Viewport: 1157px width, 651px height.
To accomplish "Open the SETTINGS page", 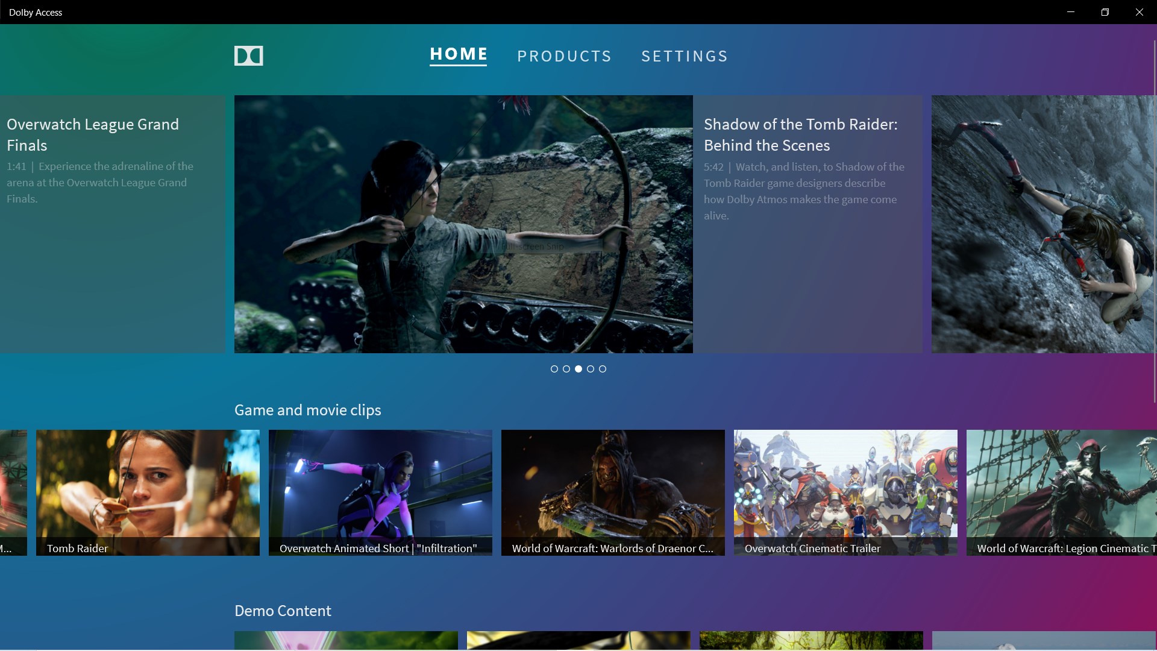I will (685, 56).
